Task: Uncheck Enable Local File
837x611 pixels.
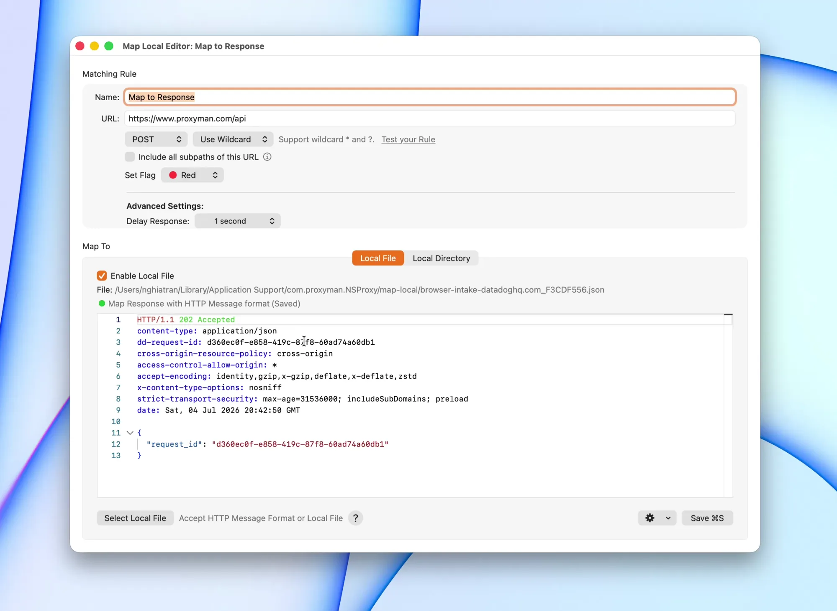Action: tap(102, 276)
